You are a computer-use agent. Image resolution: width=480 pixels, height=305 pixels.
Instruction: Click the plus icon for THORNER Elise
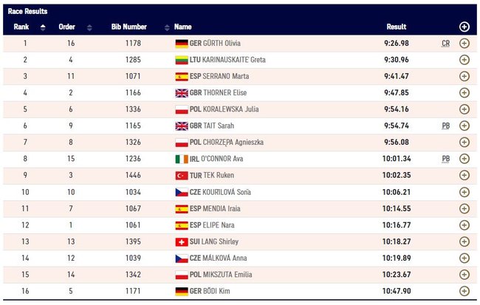point(464,93)
